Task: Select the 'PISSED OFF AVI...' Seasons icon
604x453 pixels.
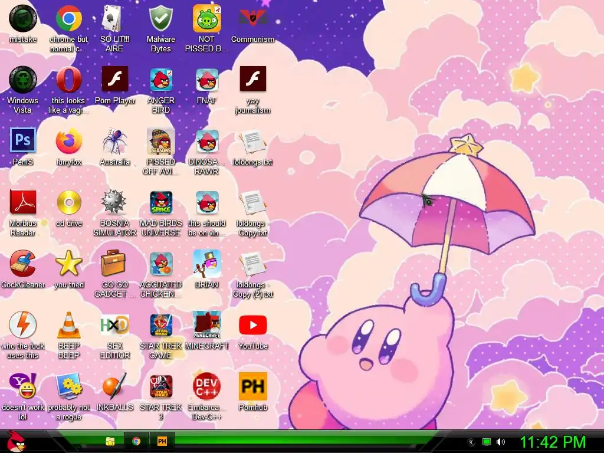Action: coord(161,140)
